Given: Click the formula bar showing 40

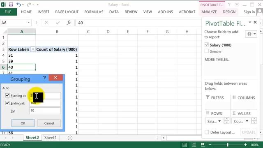Looking at the screenshot, I should (138, 23).
